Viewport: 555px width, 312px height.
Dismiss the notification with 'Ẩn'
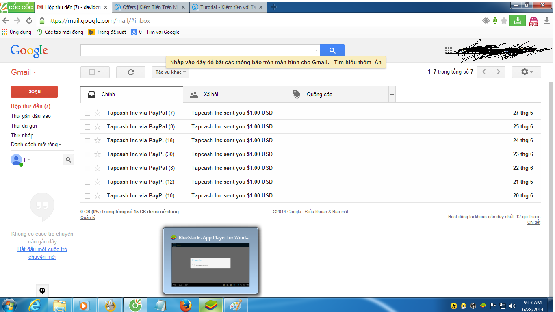(378, 62)
